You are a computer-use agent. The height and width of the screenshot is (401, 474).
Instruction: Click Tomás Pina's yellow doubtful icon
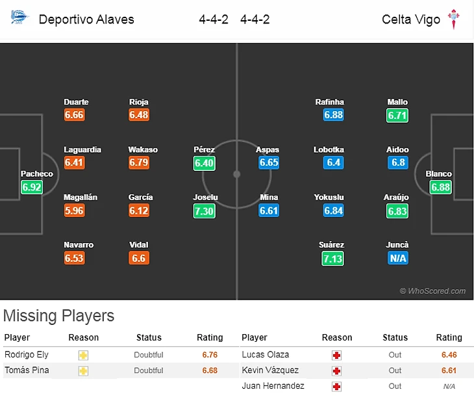pyautogui.click(x=84, y=370)
